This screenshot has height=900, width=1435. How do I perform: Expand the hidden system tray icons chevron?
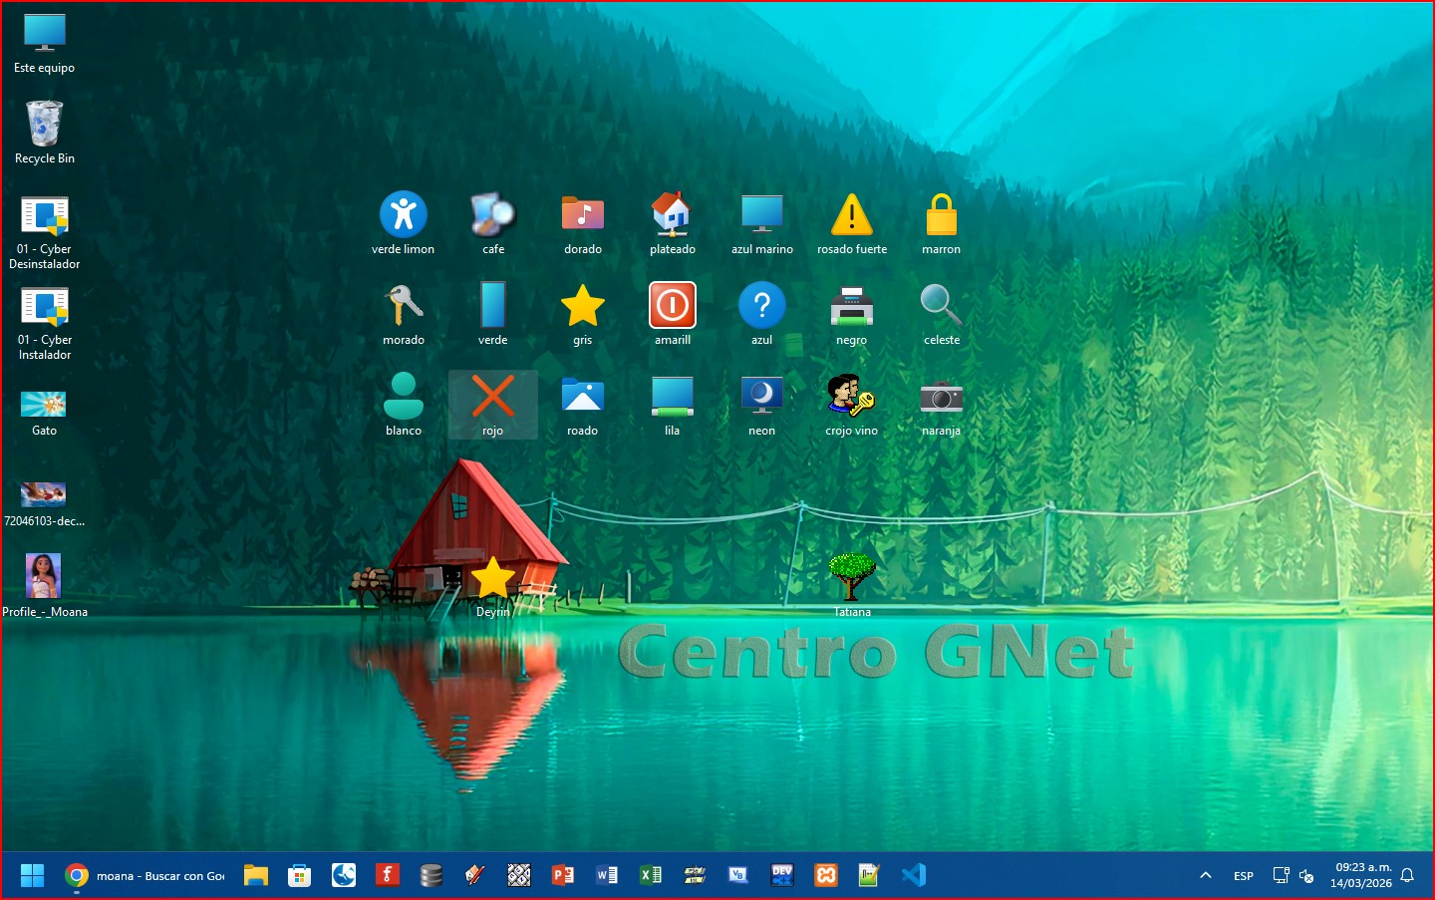1206,876
